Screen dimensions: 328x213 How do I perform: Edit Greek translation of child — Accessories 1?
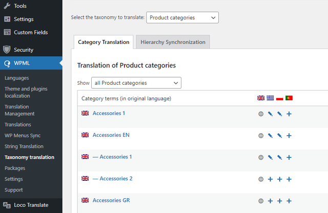click(x=270, y=157)
